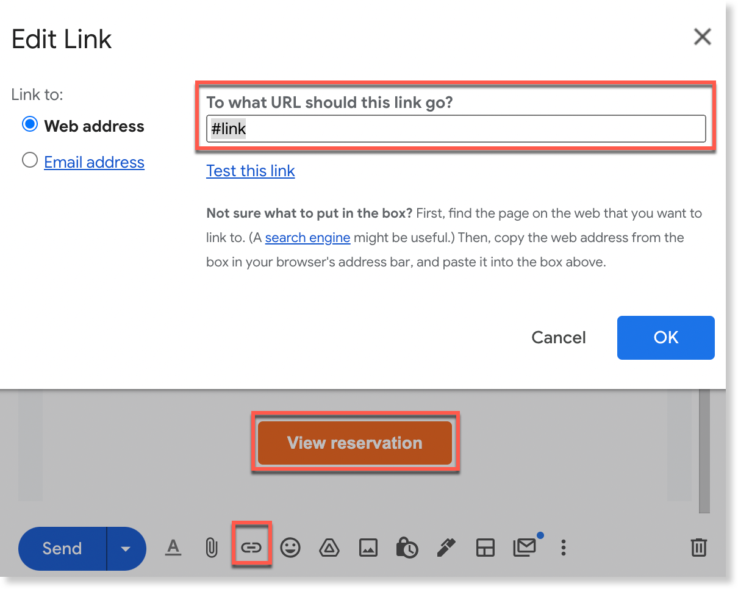Viewport: 738px width, 589px height.
Task: Click the paperclip attach files icon
Action: (211, 548)
